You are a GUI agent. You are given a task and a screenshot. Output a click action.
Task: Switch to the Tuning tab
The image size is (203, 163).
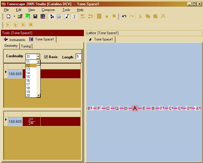click(26, 46)
